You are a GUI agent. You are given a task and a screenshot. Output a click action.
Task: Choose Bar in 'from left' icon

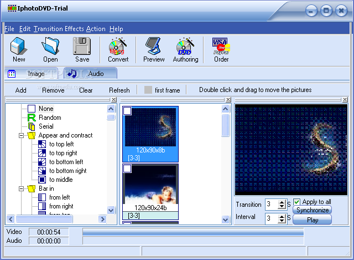(42, 197)
